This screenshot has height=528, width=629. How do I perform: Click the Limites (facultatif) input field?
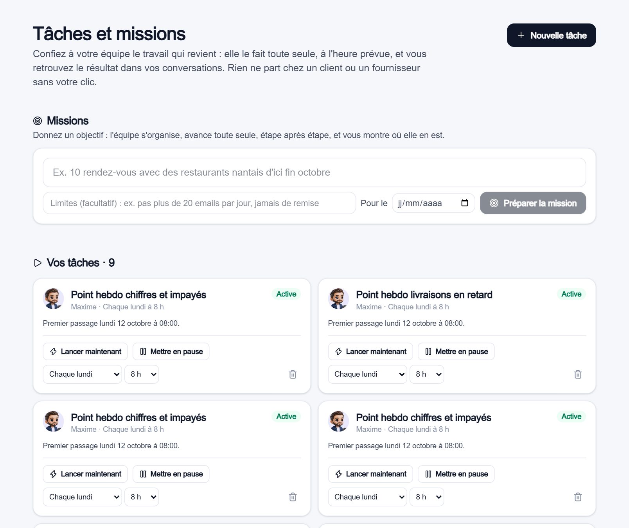click(199, 203)
